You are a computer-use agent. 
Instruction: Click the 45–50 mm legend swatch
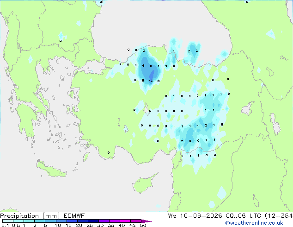[136, 221]
